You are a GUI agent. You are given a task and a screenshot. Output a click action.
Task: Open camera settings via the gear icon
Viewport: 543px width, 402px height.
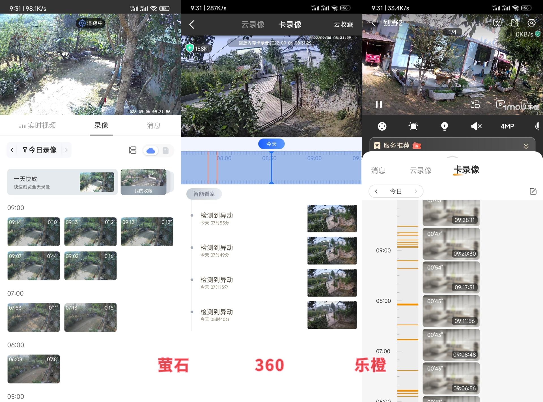pyautogui.click(x=531, y=23)
